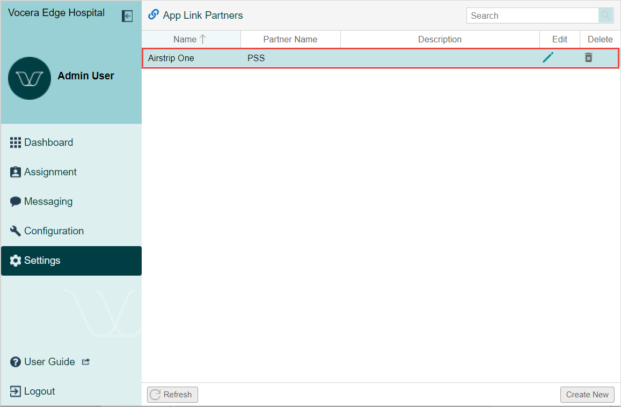Click the Configuration wrench icon

point(16,231)
